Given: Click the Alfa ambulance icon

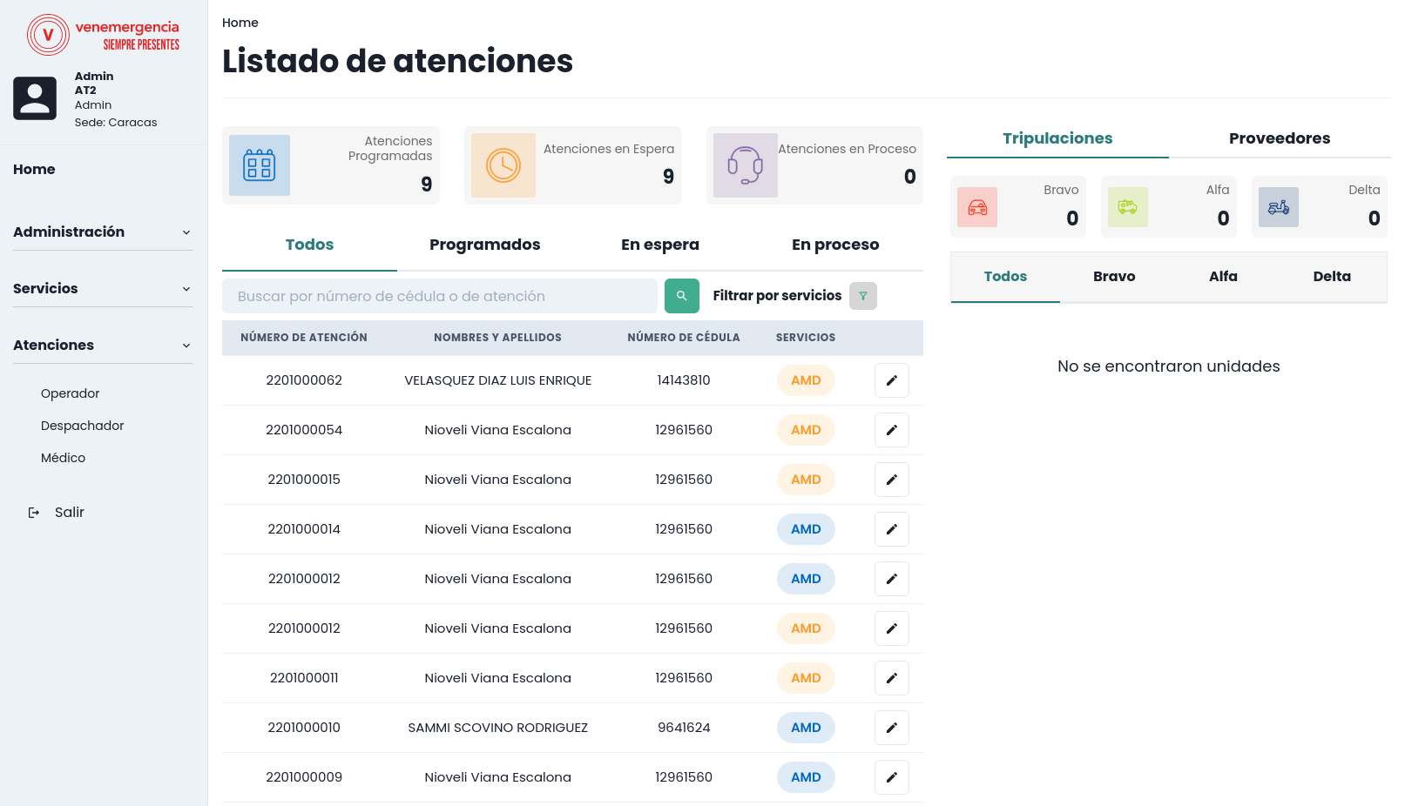Looking at the screenshot, I should coord(1127,207).
